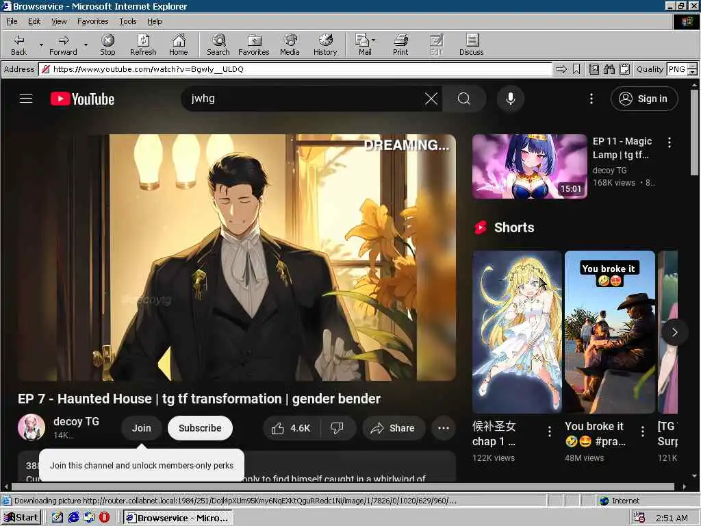
Task: Show next Shorts with right chevron
Action: point(674,332)
